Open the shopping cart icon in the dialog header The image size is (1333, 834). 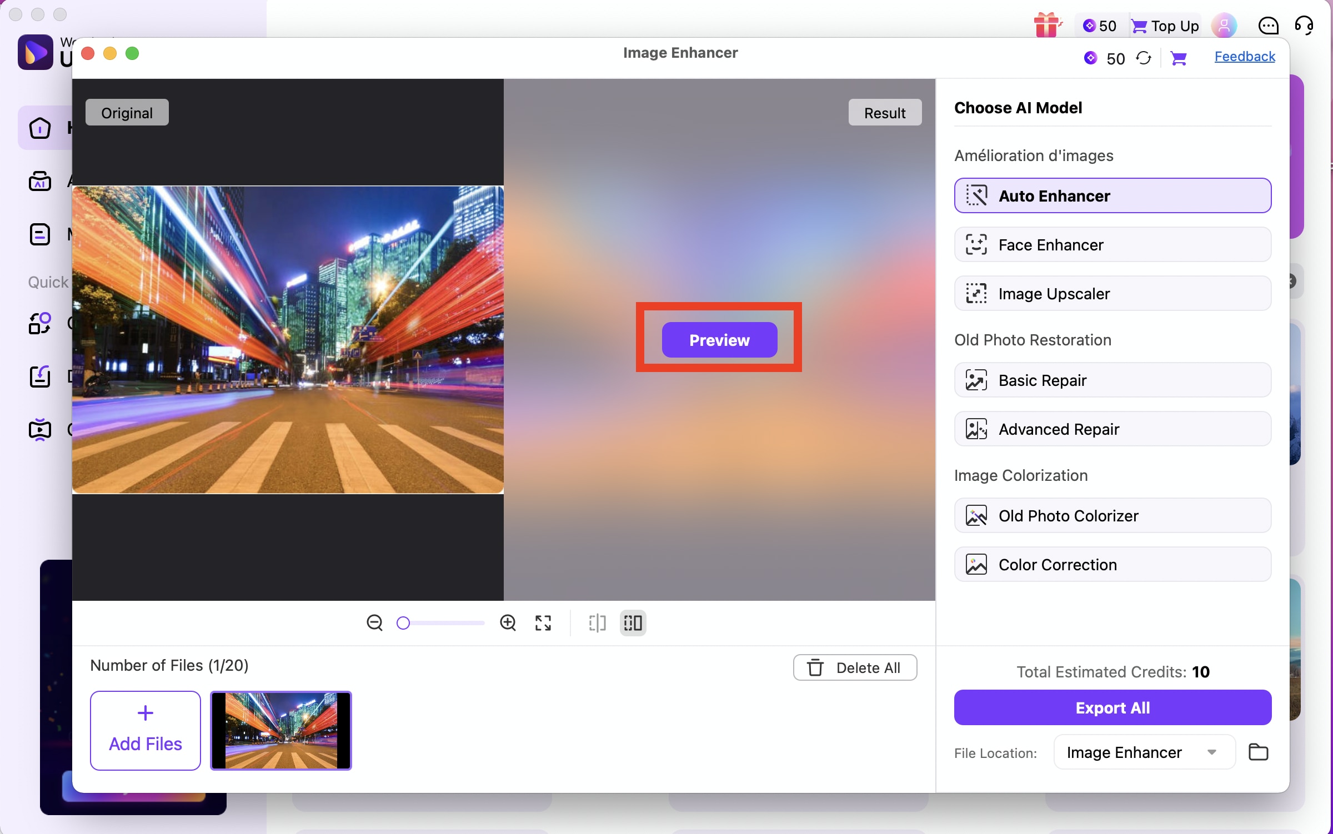[1179, 58]
